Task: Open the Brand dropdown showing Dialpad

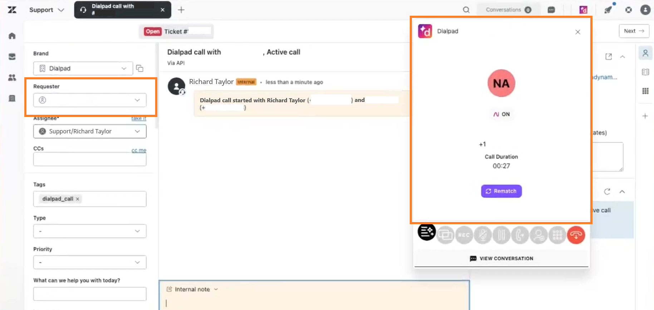Action: tap(83, 68)
